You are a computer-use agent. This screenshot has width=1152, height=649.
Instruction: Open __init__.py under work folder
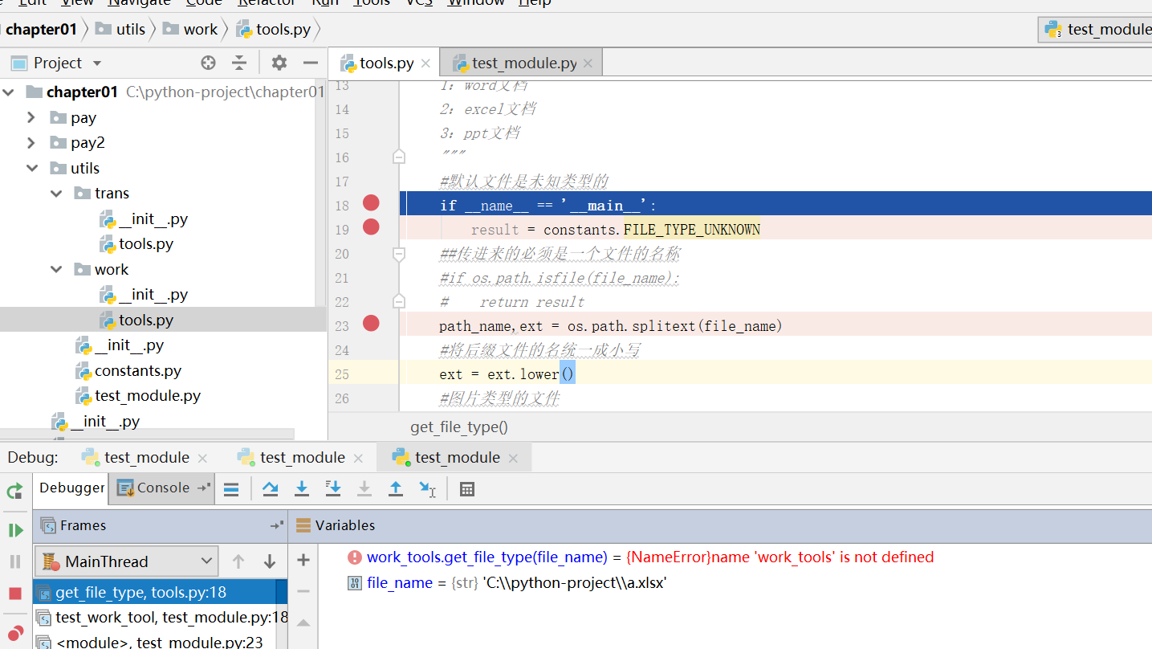point(144,295)
